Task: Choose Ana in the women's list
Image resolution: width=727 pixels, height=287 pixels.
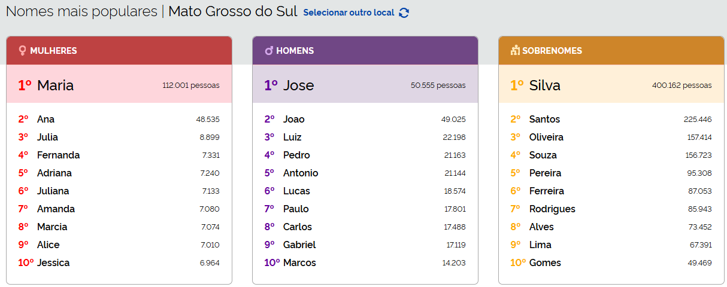Action: click(46, 119)
